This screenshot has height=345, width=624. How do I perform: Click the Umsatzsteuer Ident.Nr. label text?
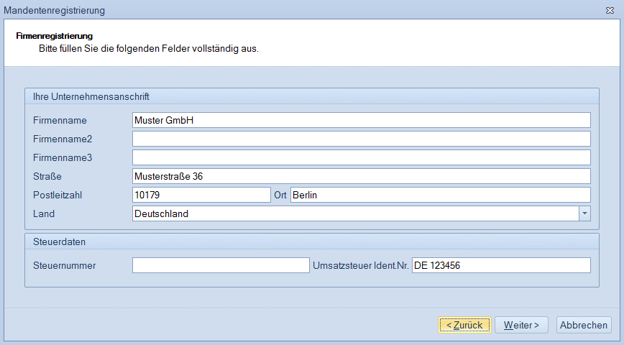tap(359, 265)
